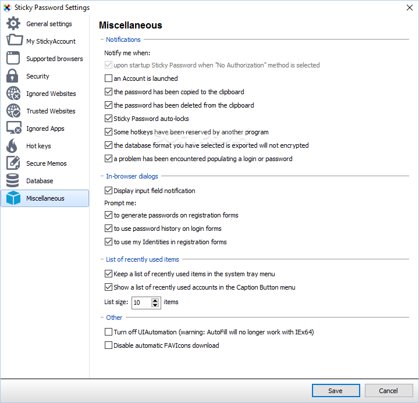Viewport: 419px width, 403px height.
Task: Uncheck password copied to clipboard notification
Action: click(x=108, y=92)
